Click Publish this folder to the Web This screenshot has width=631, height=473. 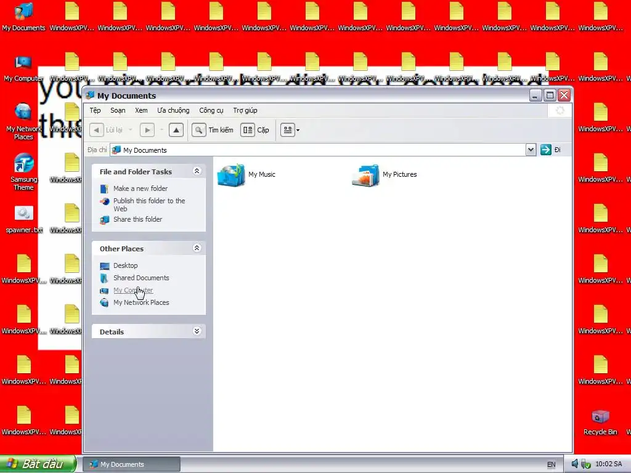(149, 204)
